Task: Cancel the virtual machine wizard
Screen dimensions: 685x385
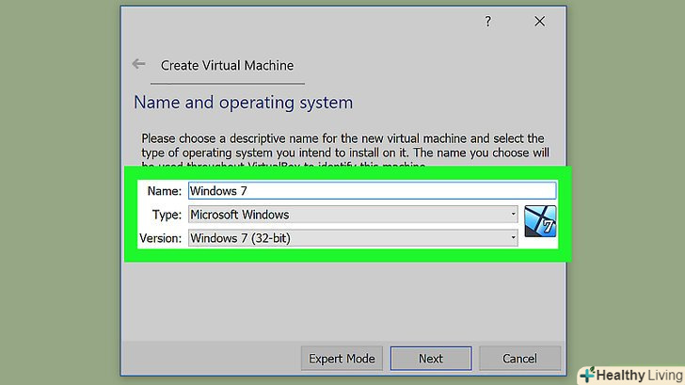Action: (x=519, y=359)
